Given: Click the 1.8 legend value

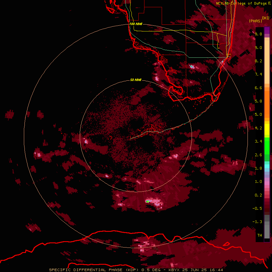Looking at the screenshot, I should 258,168.
